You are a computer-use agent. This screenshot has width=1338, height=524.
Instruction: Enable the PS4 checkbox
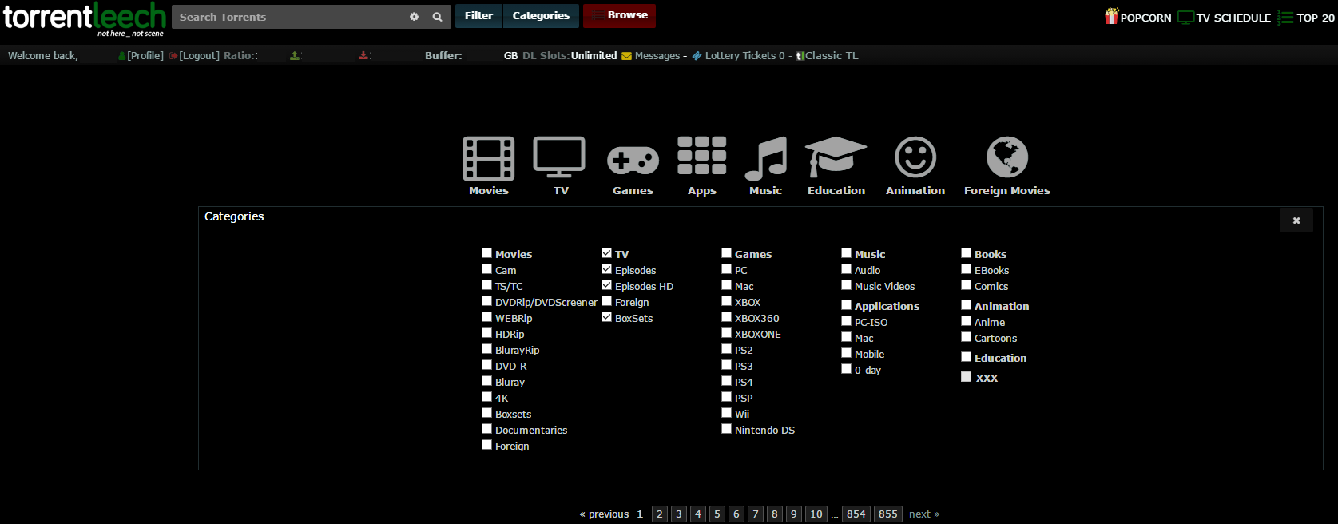(726, 381)
